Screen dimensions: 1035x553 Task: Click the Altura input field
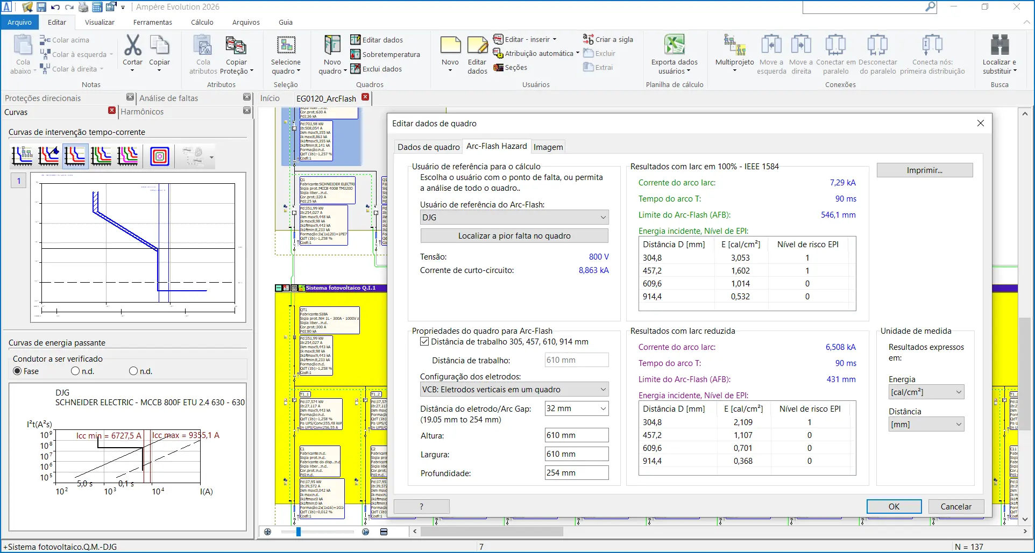click(x=577, y=435)
